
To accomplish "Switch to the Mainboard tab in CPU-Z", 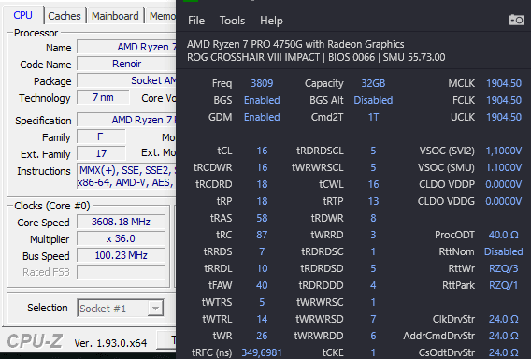I will [x=115, y=16].
